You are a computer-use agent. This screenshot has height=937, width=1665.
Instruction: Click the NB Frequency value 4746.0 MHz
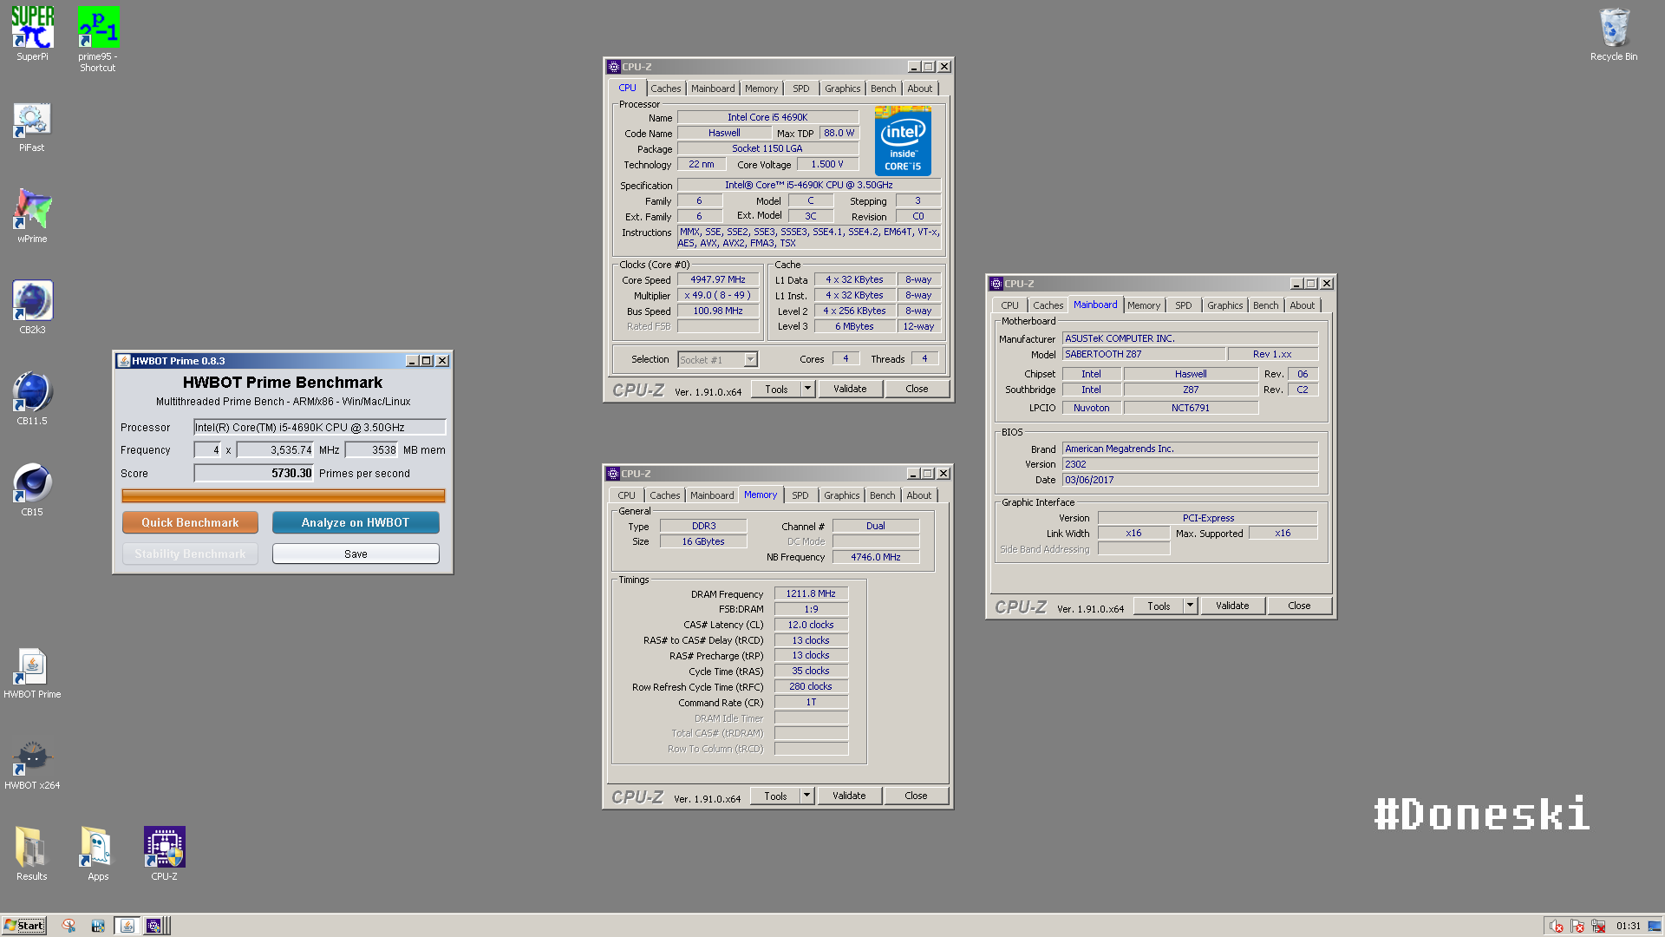point(876,557)
